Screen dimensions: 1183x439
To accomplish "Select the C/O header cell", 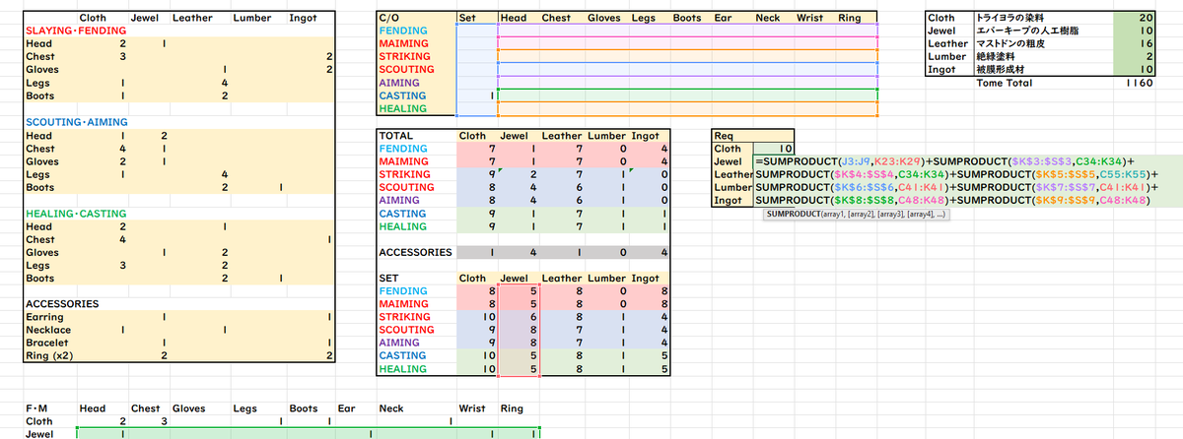I will [x=387, y=18].
